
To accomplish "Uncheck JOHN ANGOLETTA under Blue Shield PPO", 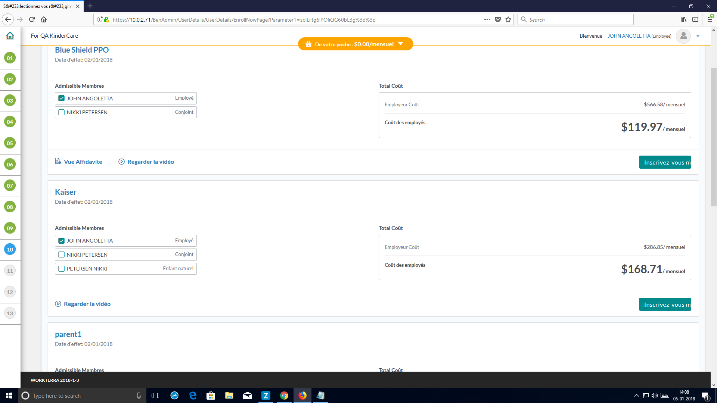I will click(x=62, y=99).
